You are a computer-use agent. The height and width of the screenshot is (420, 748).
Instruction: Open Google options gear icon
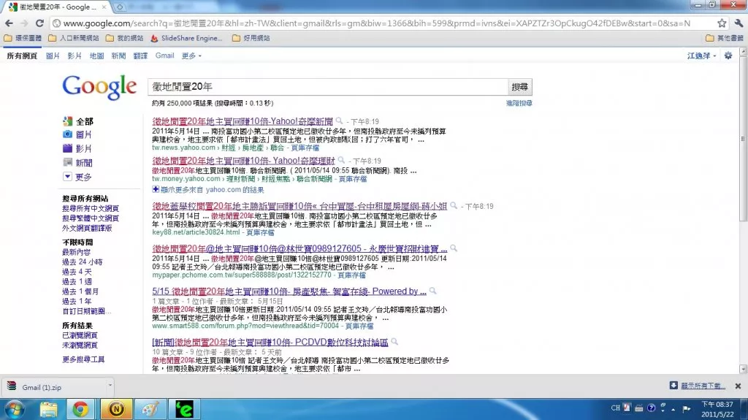tap(728, 56)
